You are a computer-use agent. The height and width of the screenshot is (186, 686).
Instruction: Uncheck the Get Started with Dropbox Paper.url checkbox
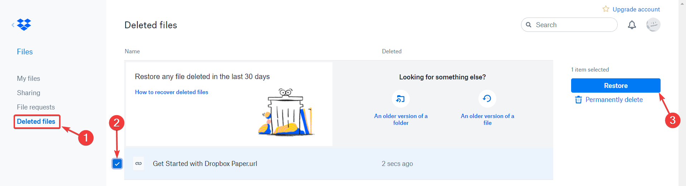(x=117, y=163)
